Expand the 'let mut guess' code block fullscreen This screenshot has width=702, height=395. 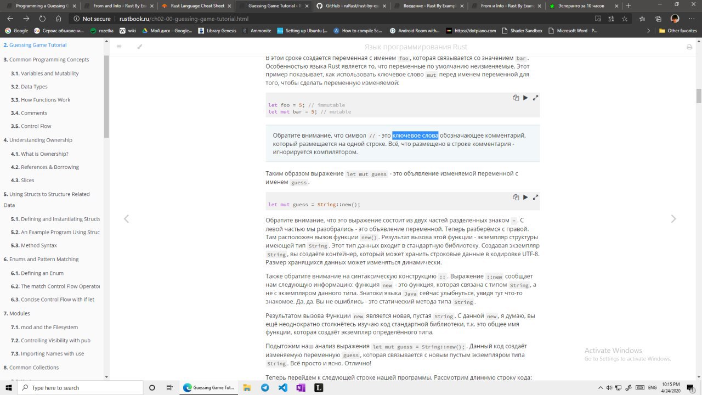click(x=535, y=197)
